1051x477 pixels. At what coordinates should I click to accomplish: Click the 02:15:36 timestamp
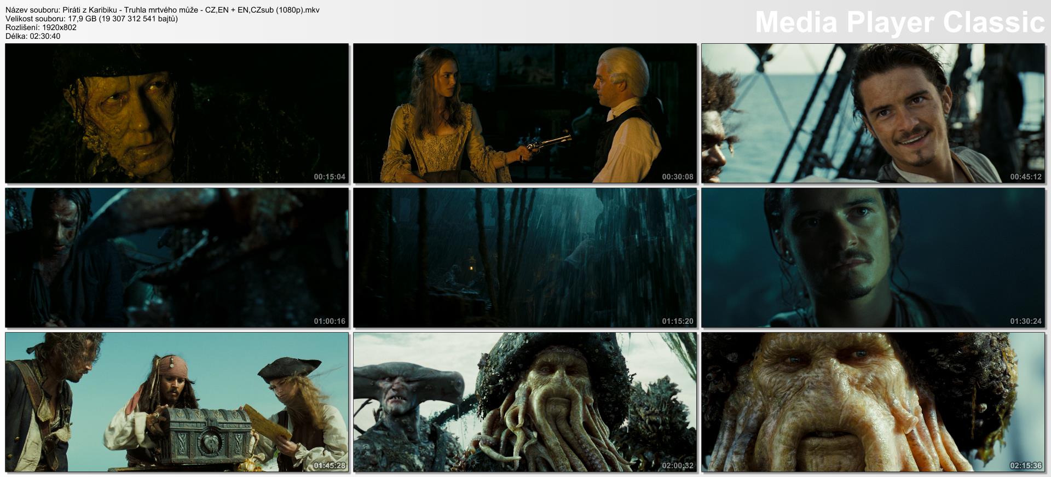coord(1025,466)
